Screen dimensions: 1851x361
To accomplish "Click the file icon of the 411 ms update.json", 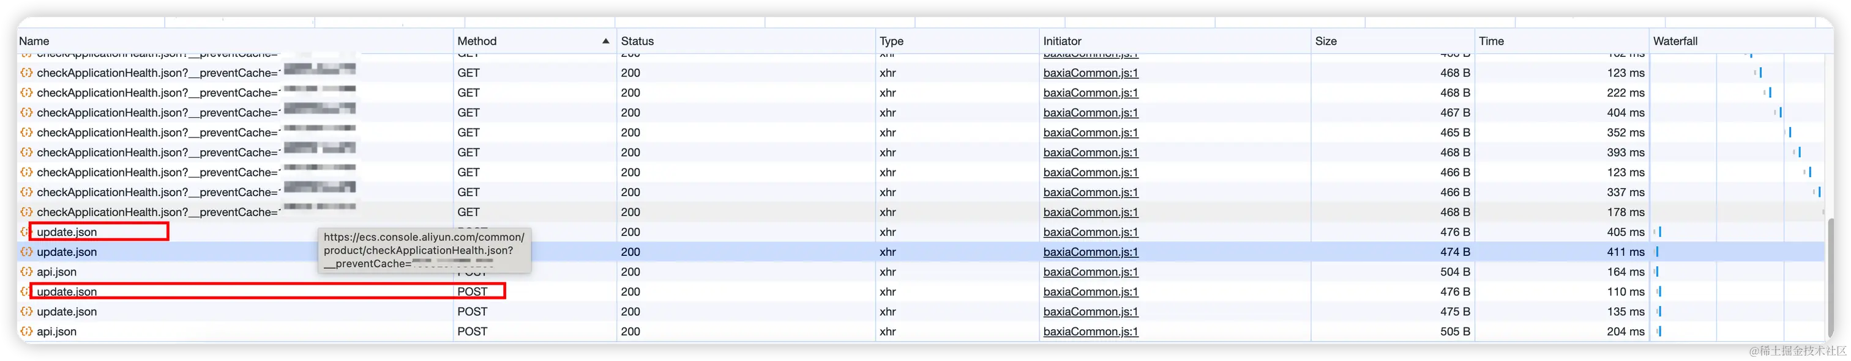I will [26, 252].
